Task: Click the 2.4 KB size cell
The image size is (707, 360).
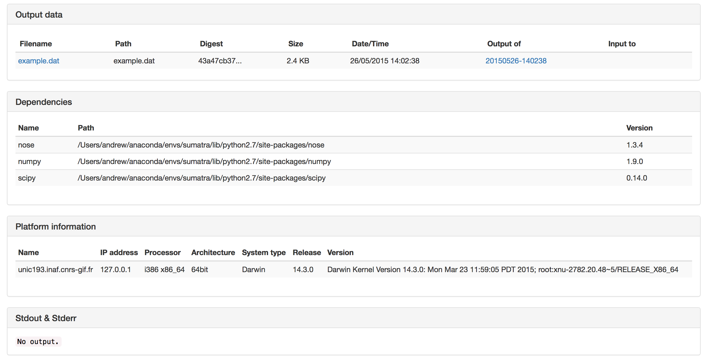Action: coord(298,61)
